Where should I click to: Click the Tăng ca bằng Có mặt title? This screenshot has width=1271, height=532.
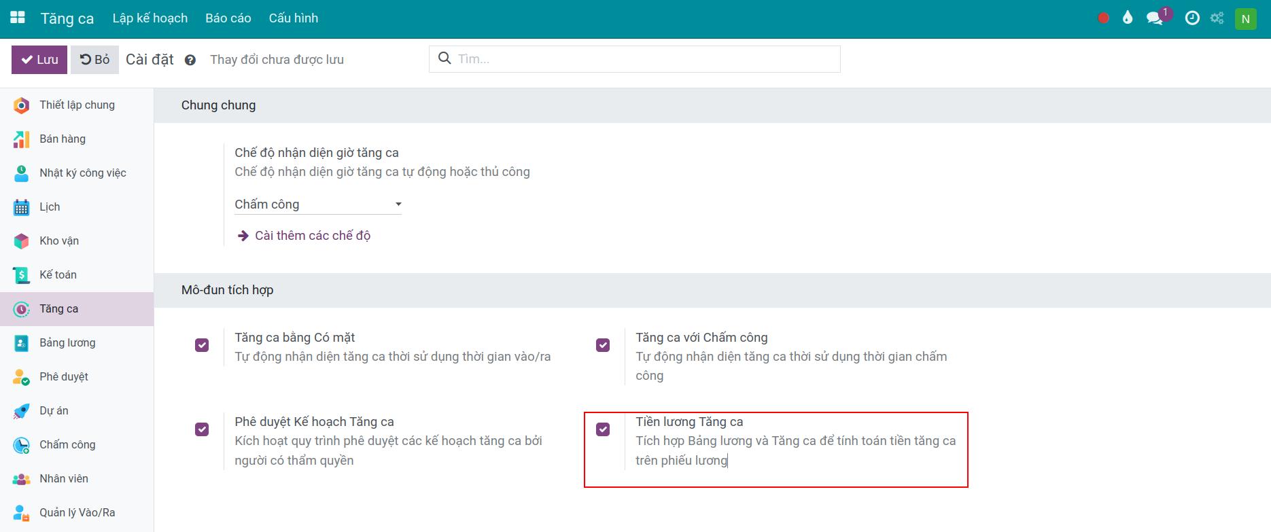pos(295,338)
